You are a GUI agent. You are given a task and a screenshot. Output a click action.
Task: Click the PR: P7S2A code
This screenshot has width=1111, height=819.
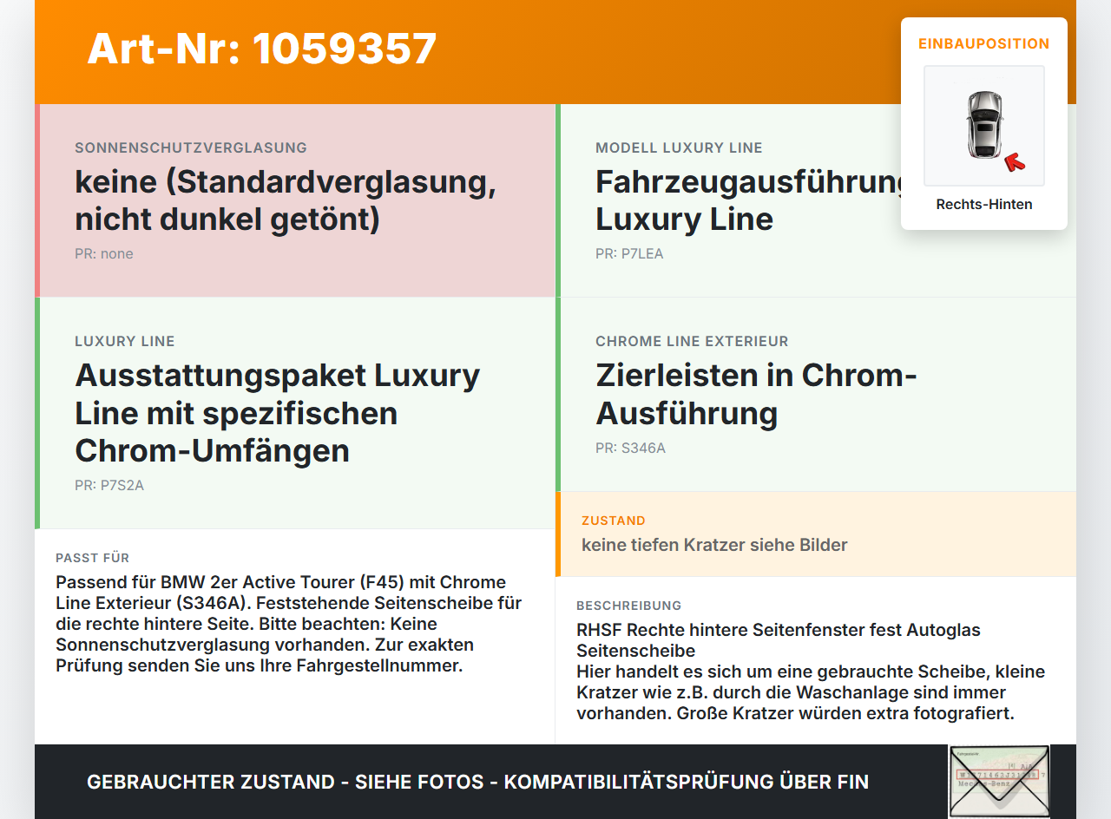(x=109, y=486)
